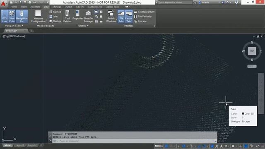This screenshot has width=265, height=149.
Task: Switch to the Layout1 tab
Action: pyautogui.click(x=19, y=145)
